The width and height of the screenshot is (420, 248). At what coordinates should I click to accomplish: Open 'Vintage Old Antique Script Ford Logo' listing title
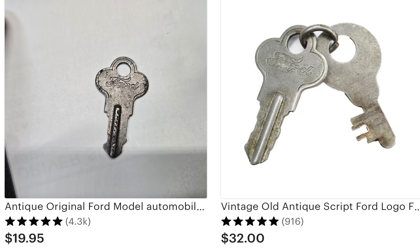(320, 206)
